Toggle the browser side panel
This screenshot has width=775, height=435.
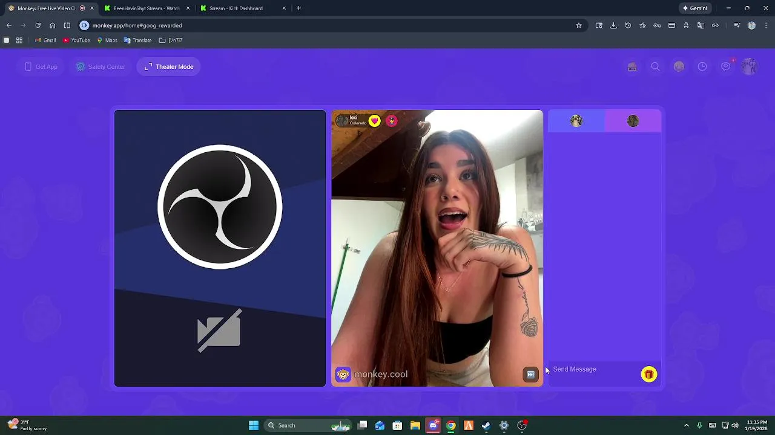(x=67, y=25)
